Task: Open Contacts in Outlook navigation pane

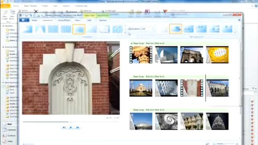Action: coord(9,136)
